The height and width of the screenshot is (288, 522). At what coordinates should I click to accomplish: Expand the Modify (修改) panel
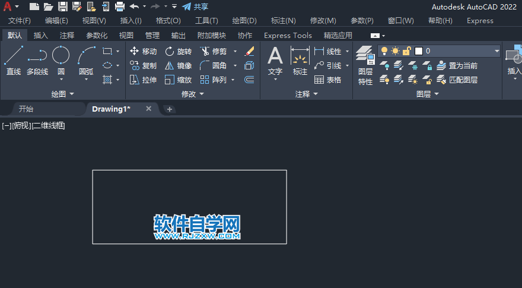pyautogui.click(x=192, y=94)
